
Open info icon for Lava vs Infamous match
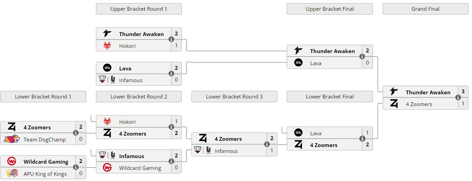click(x=171, y=74)
